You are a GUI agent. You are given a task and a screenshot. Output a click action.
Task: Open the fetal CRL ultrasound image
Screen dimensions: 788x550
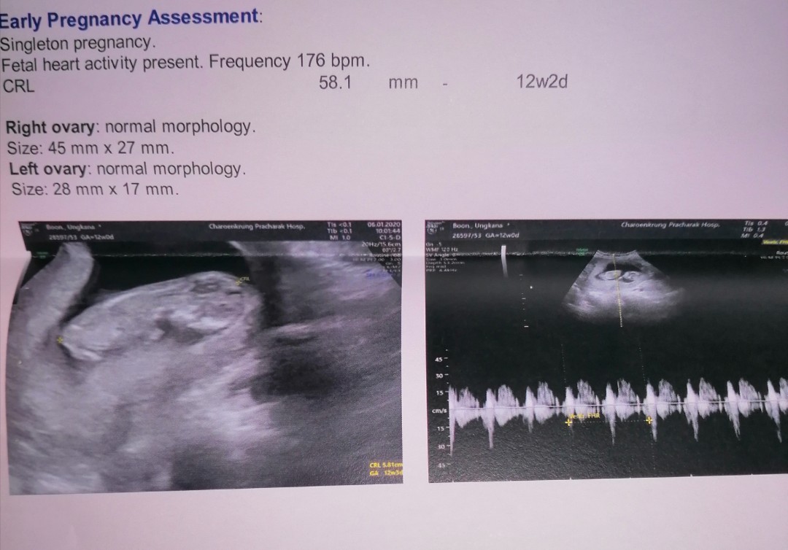point(204,357)
